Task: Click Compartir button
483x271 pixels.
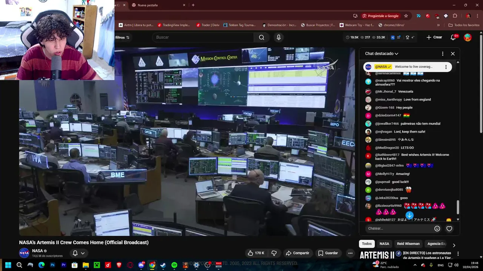Action: 297,253
